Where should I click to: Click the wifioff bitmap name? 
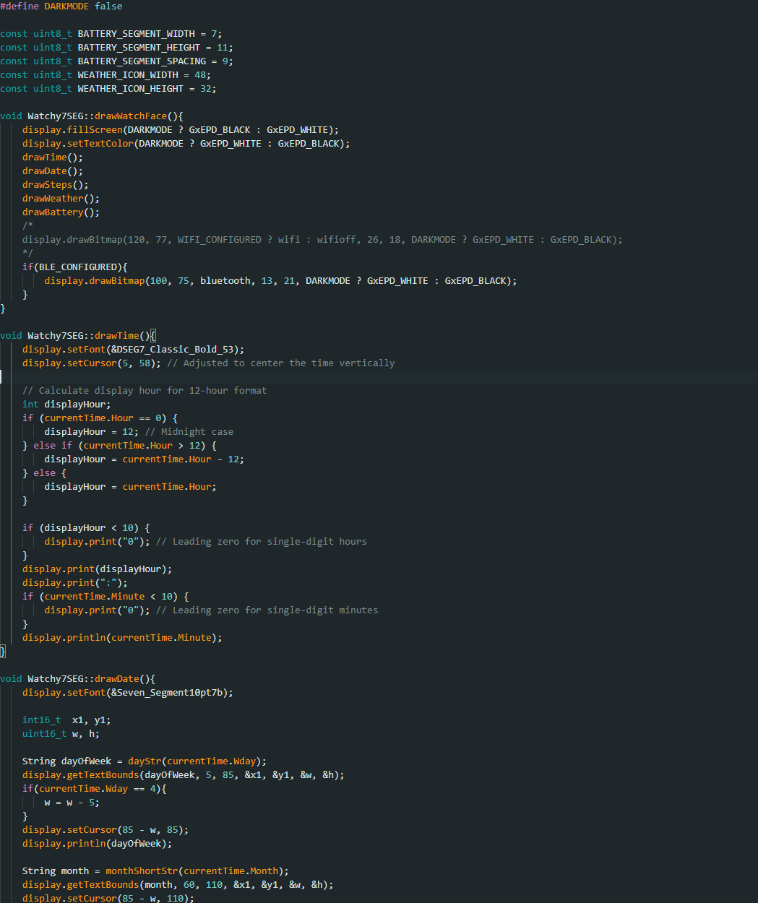(x=337, y=240)
